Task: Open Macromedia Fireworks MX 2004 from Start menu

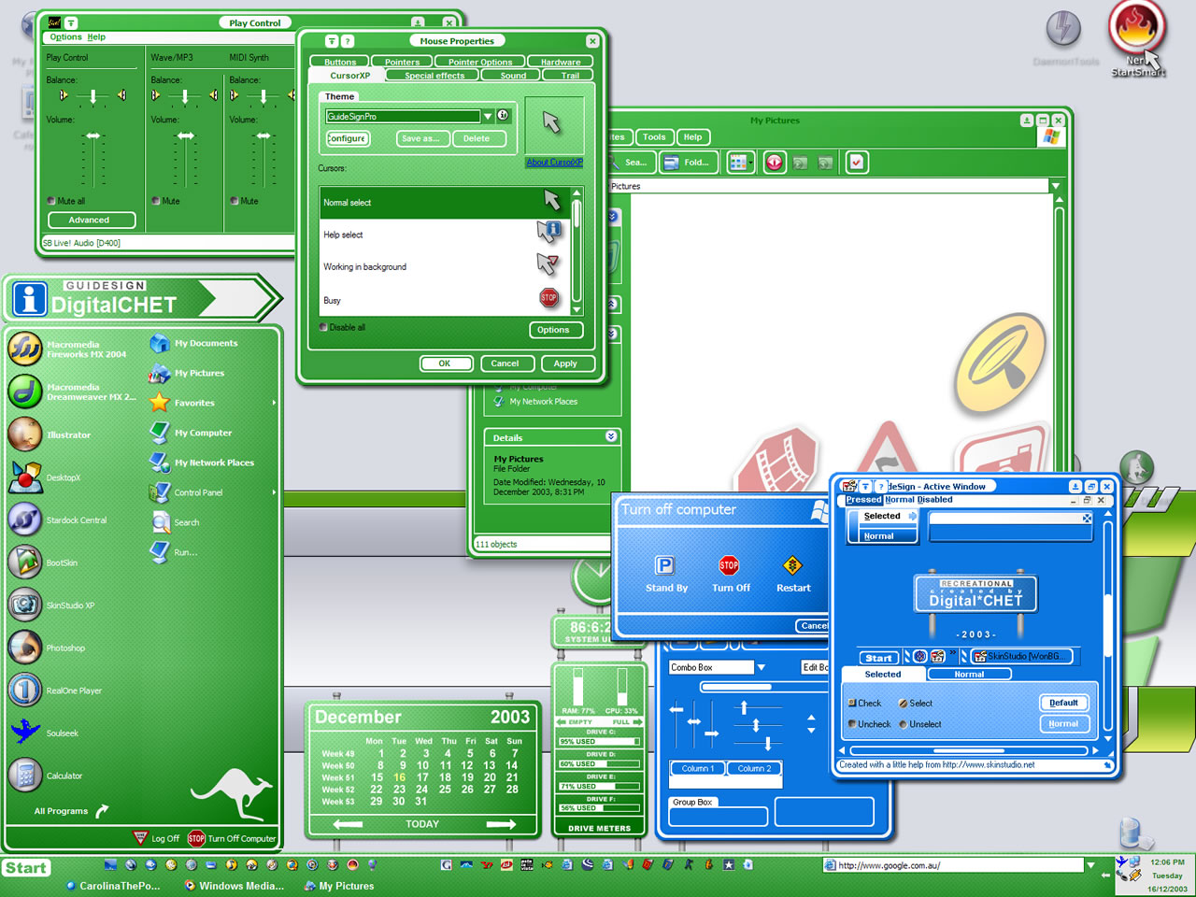Action: point(26,349)
